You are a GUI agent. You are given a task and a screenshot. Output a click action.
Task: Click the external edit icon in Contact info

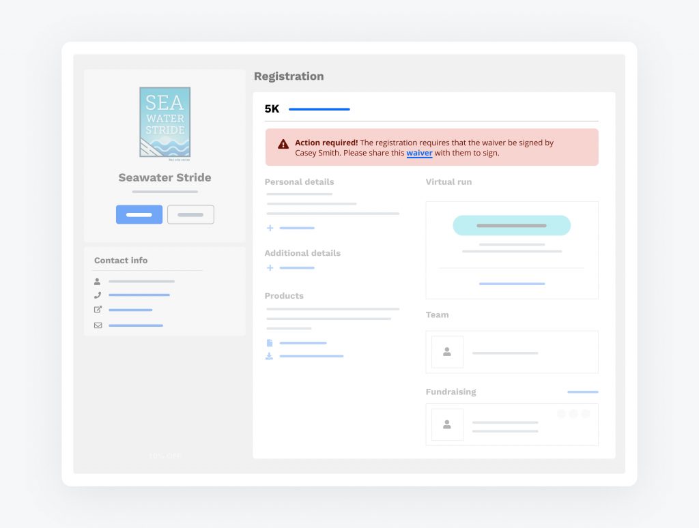click(98, 310)
